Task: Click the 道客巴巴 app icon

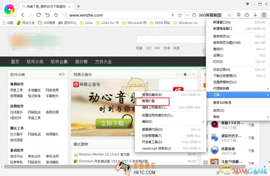Action: 215,137
